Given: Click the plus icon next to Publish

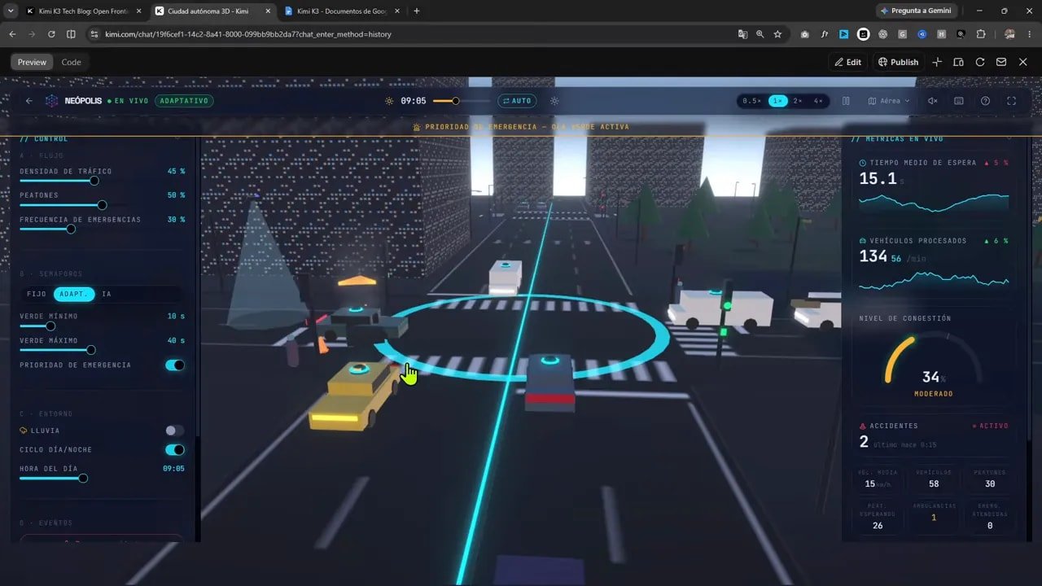Looking at the screenshot, I should [937, 62].
